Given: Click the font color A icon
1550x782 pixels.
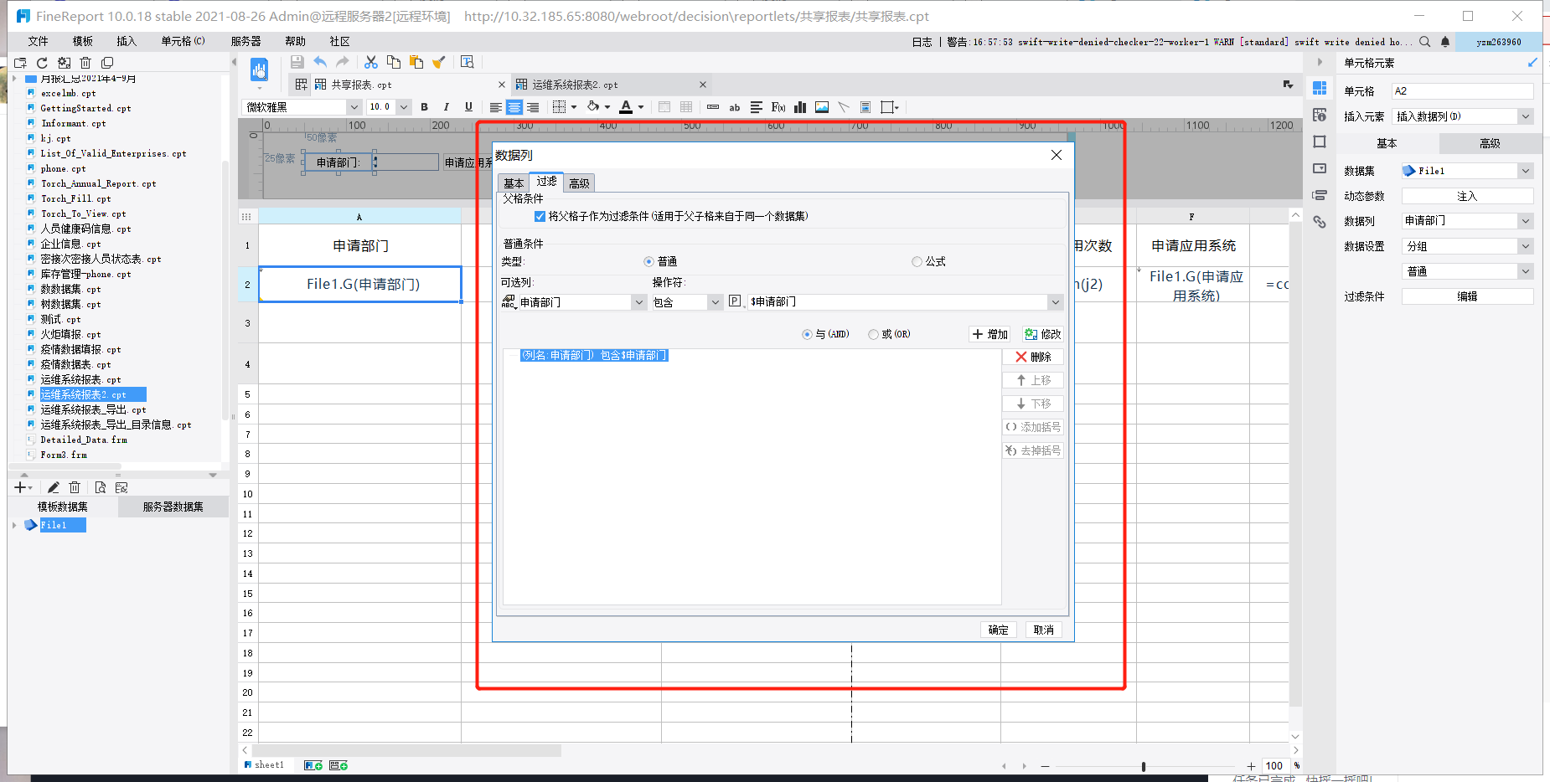Looking at the screenshot, I should tap(626, 107).
